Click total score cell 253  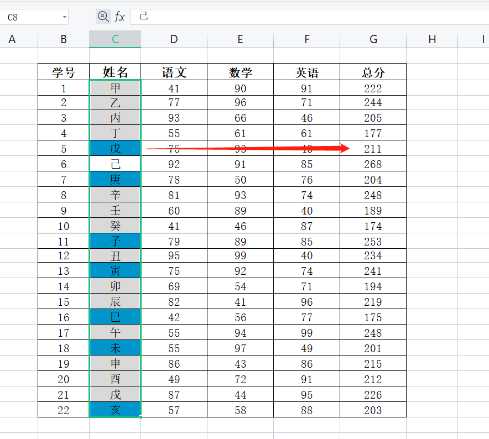(x=373, y=241)
